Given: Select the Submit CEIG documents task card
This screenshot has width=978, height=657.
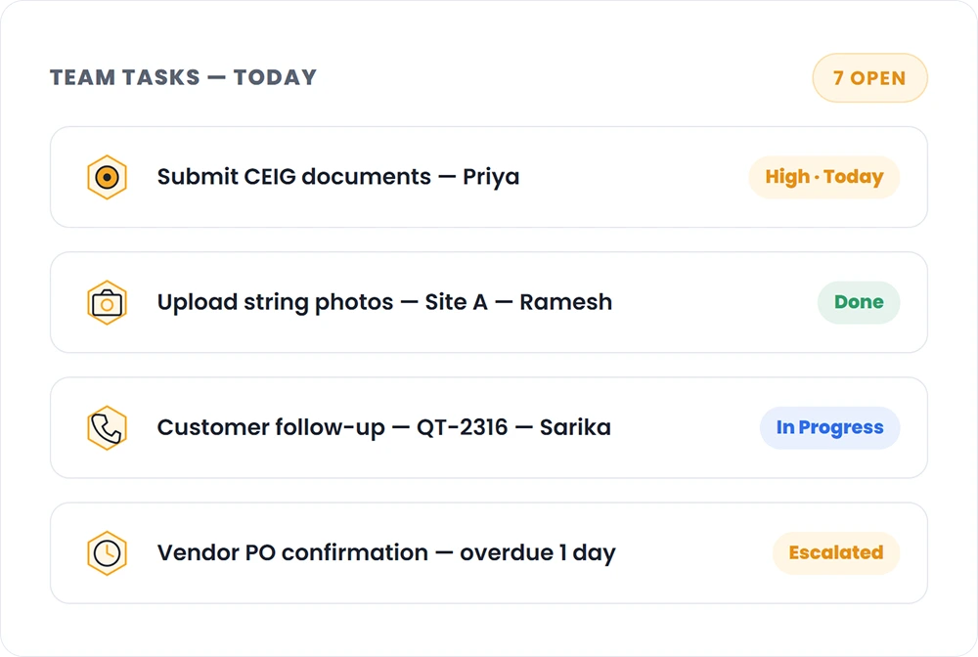Looking at the screenshot, I should click(489, 177).
